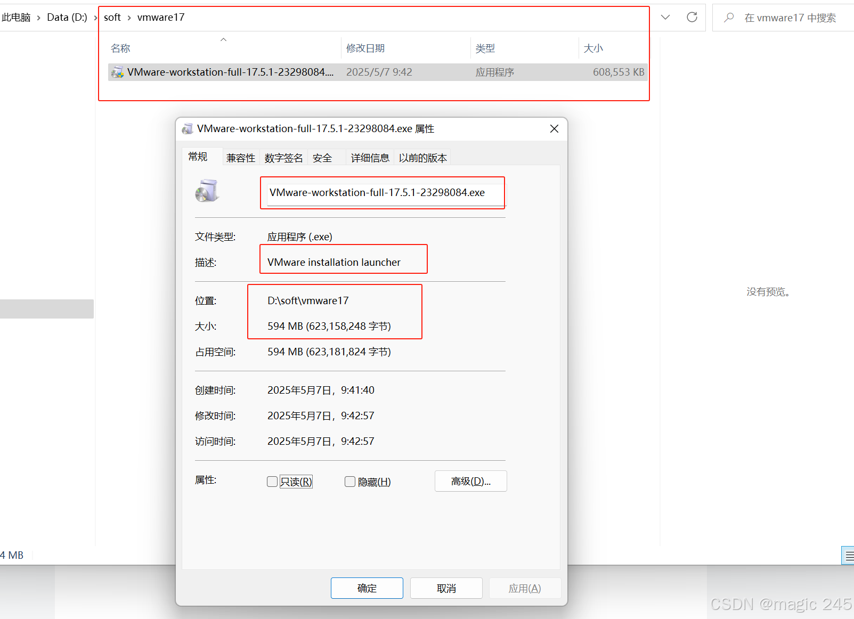Open the 以前的版本 tab
The height and width of the screenshot is (619, 854).
423,158
